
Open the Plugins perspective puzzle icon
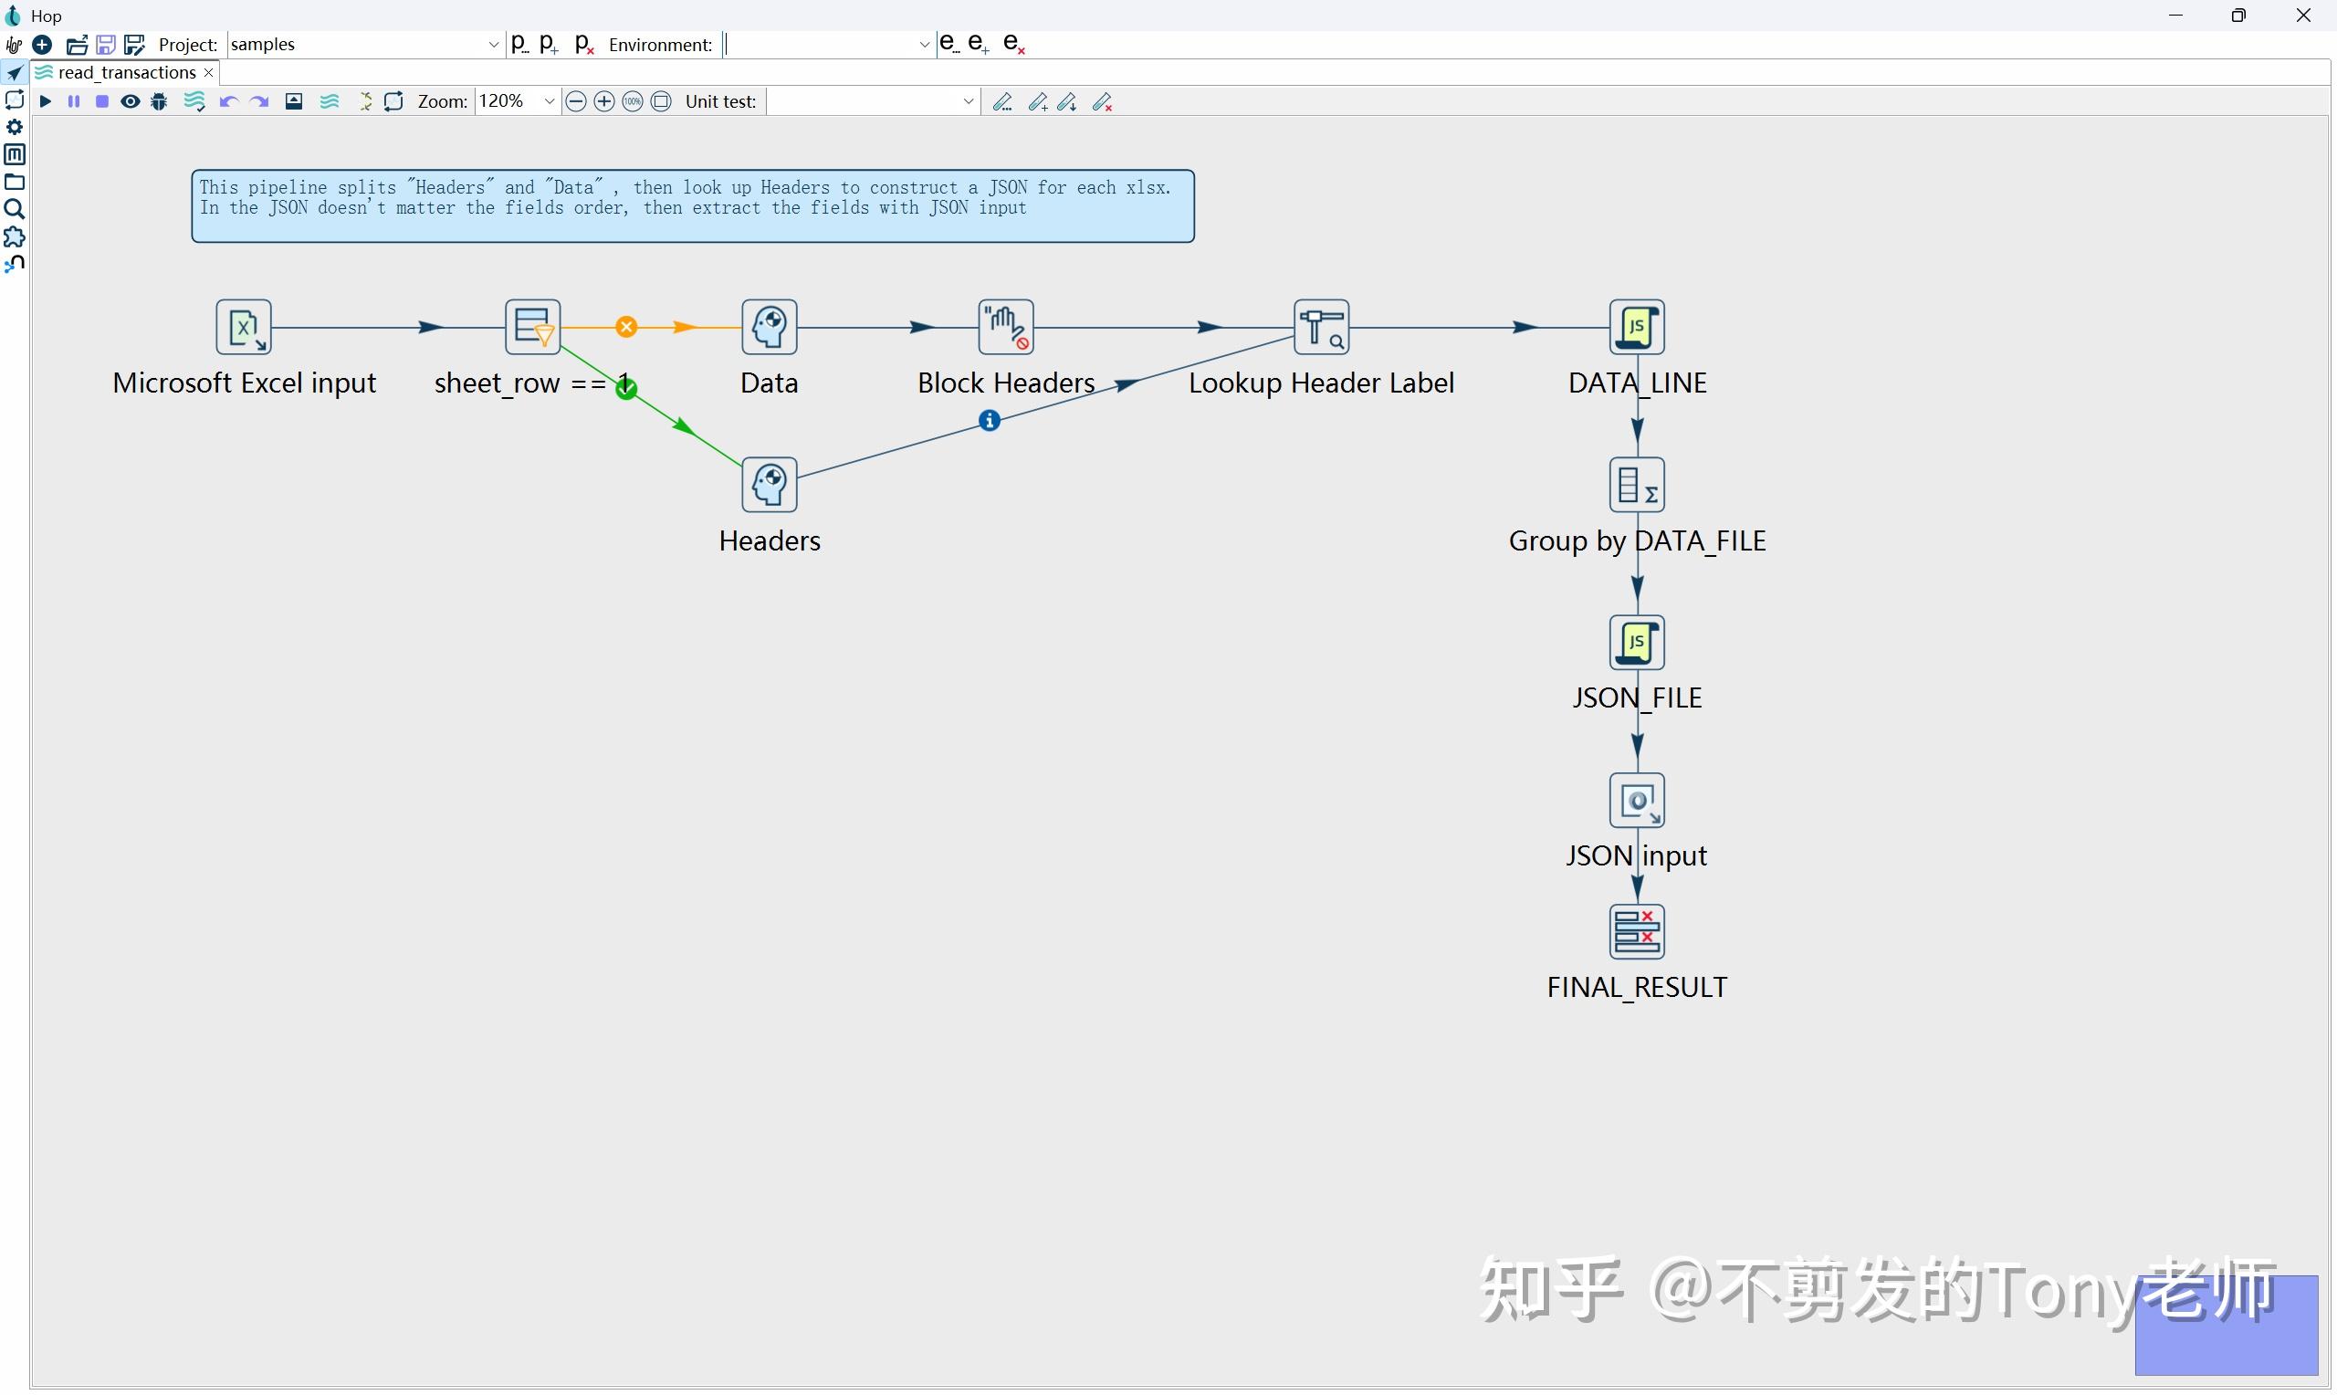[x=15, y=236]
